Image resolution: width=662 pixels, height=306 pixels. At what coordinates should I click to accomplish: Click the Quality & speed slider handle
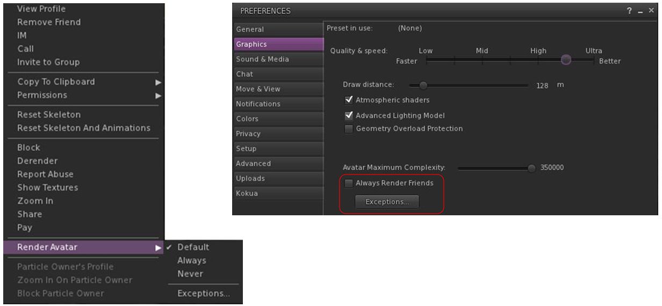(x=565, y=61)
